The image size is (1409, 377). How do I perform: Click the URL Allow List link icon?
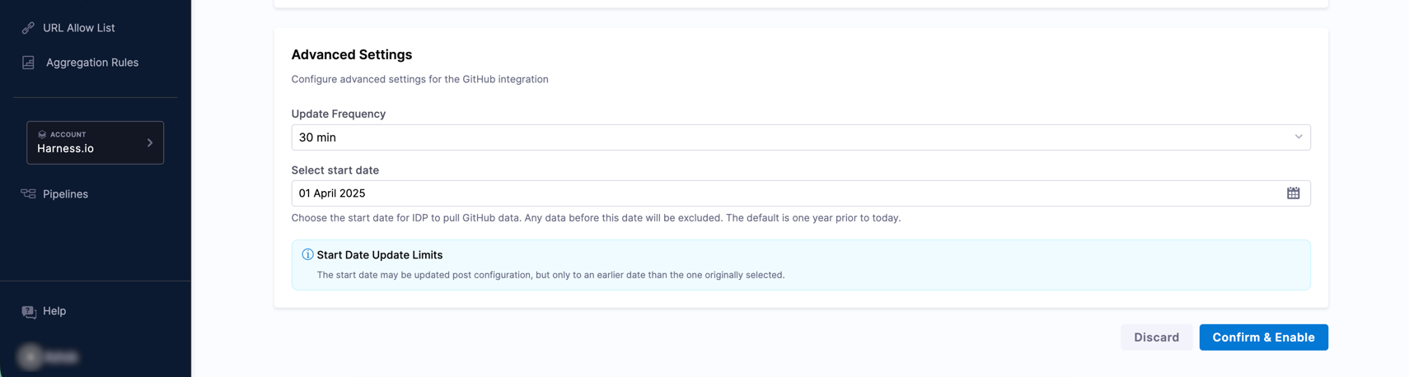click(28, 28)
